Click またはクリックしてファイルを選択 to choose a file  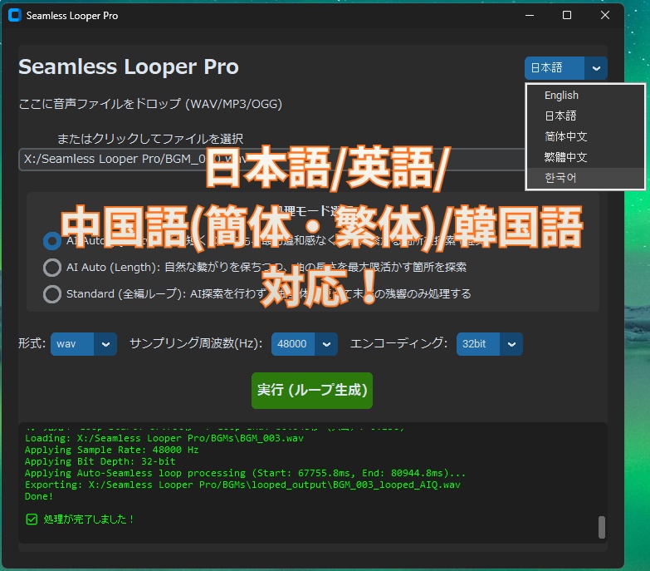(x=150, y=139)
